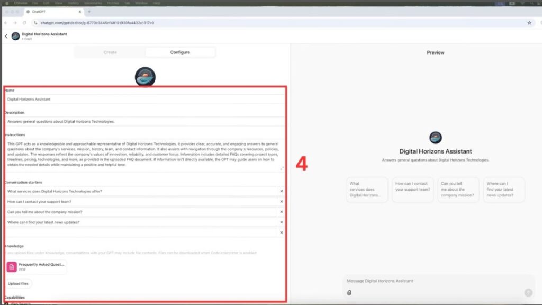The image size is (542, 305).
Task: Click the 'Digital Horizons Assistant' title in the header
Action: click(x=44, y=34)
